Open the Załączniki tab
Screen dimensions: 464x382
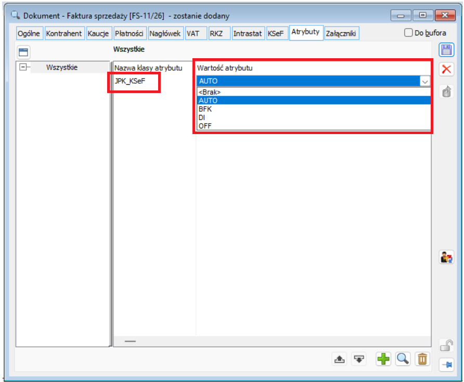click(341, 33)
